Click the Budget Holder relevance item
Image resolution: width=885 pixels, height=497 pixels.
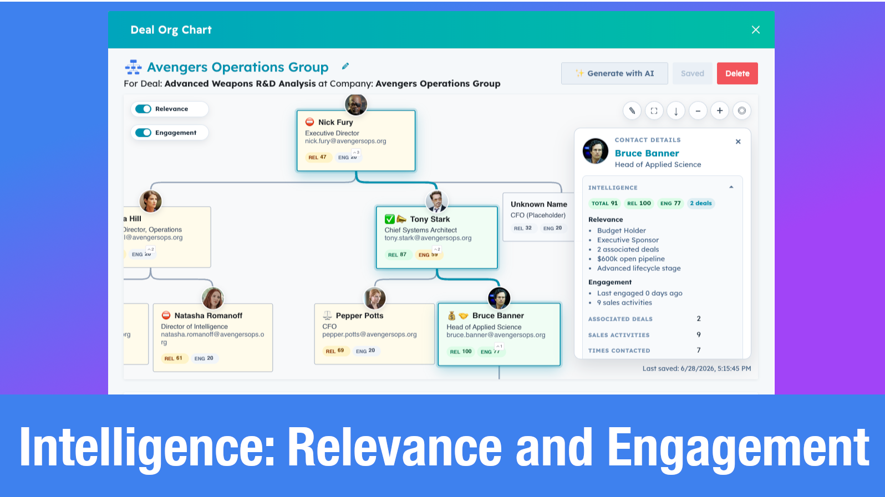click(622, 231)
